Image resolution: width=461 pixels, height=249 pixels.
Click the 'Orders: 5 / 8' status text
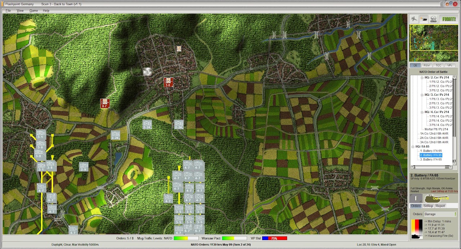tap(125, 238)
